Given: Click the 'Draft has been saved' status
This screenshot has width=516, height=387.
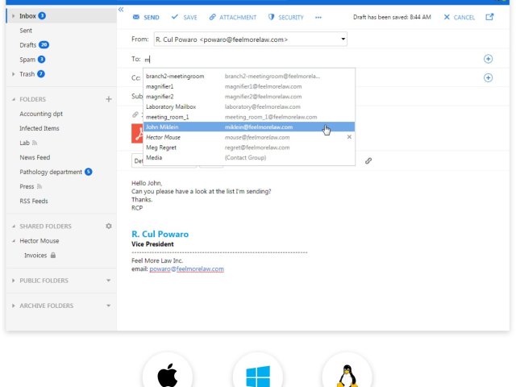Looking at the screenshot, I should pyautogui.click(x=392, y=17).
